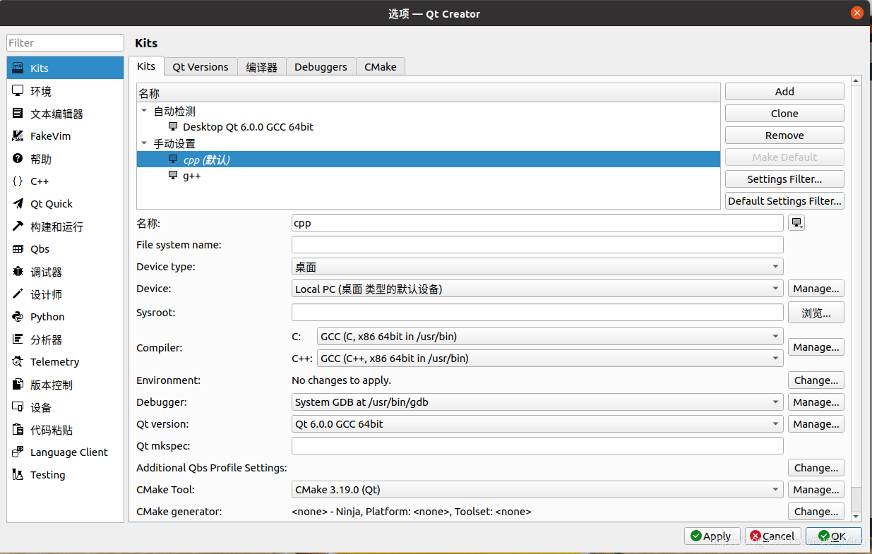Click Manage... next to CMake Tool

pyautogui.click(x=816, y=490)
